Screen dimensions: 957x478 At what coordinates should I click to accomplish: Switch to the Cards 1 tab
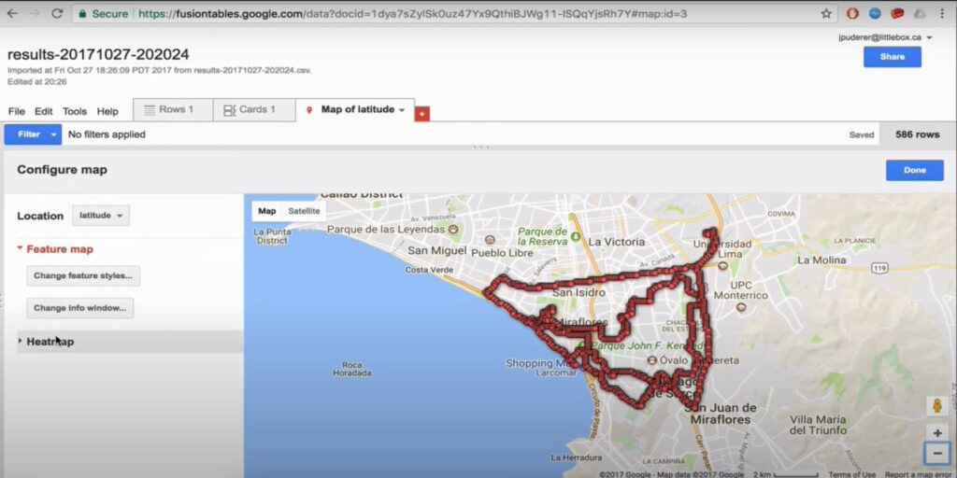[250, 109]
